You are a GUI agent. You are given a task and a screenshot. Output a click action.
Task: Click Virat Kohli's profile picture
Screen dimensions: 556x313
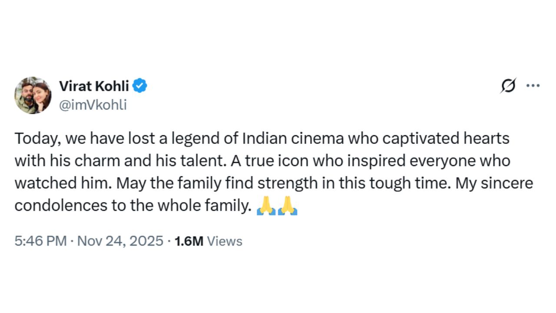point(33,95)
